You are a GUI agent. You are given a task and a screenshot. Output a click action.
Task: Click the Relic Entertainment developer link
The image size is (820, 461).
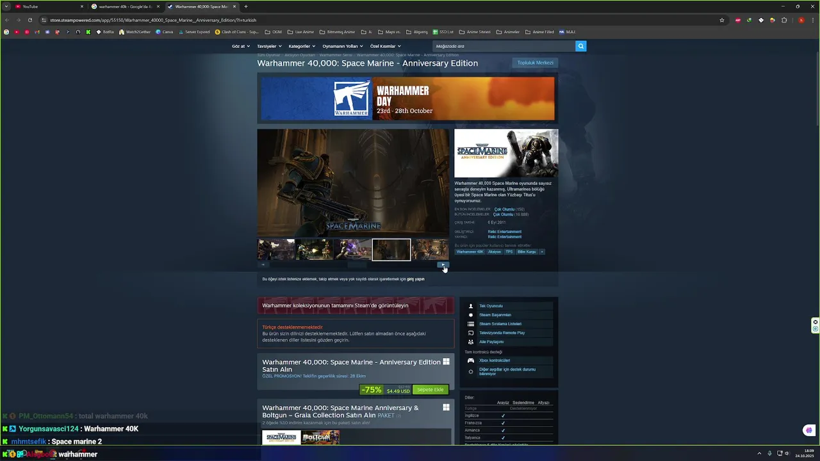point(505,232)
